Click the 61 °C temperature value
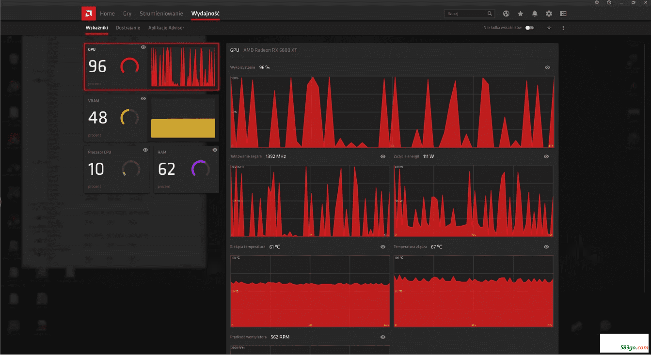This screenshot has height=355, width=651. [274, 247]
